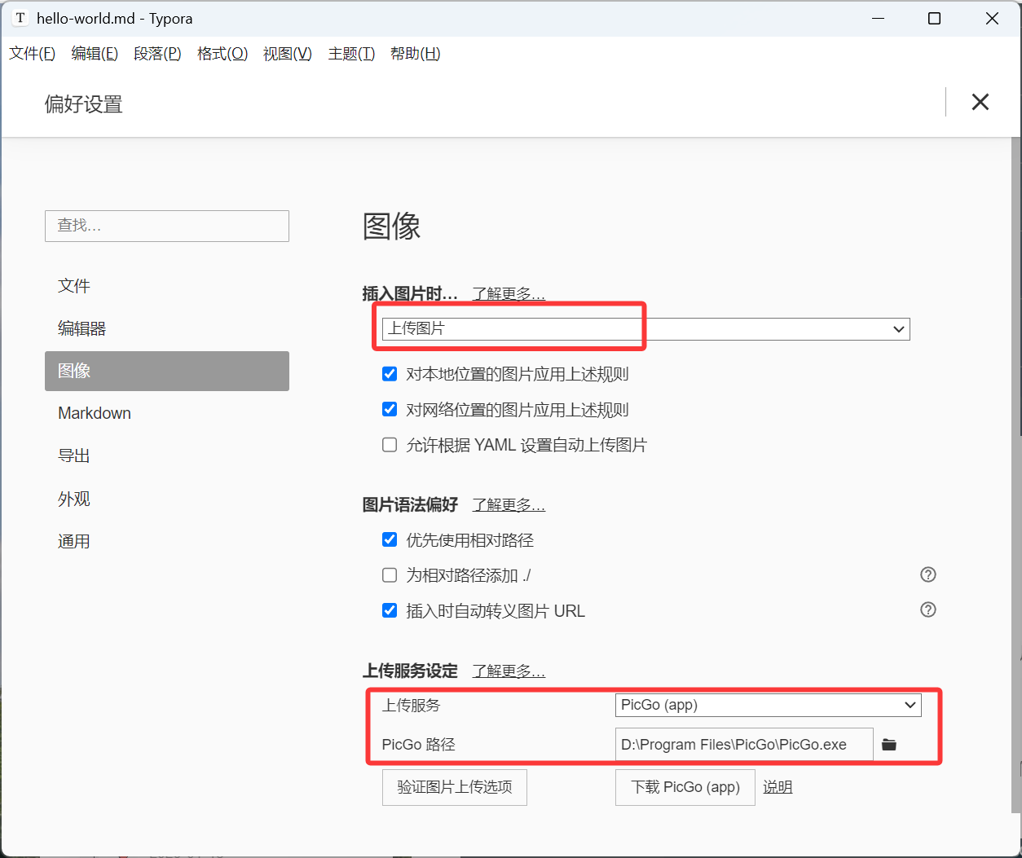The width and height of the screenshot is (1022, 858).
Task: Select 导出 settings category
Action: coord(167,455)
